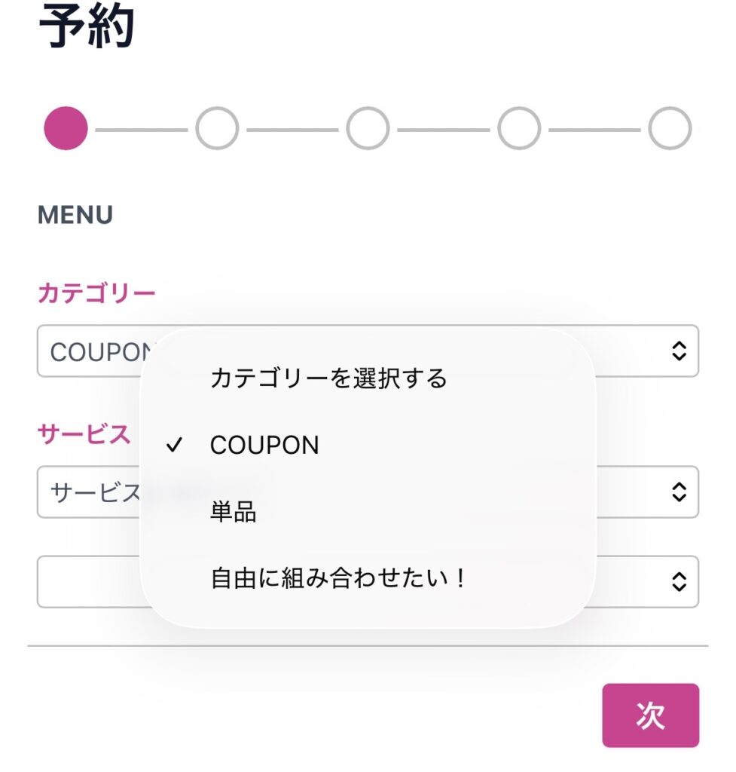Click the third step circle in progress bar
The width and height of the screenshot is (736, 772).
368,128
